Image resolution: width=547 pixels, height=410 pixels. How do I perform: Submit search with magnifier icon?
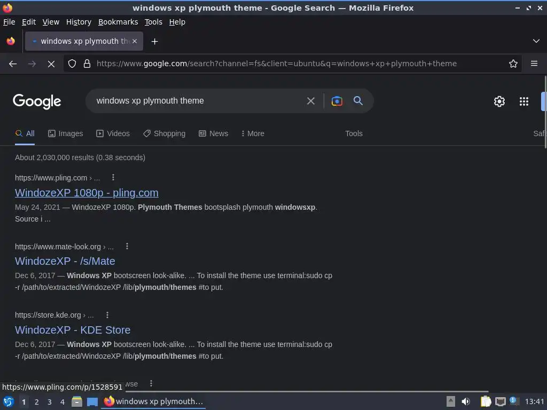coord(358,101)
